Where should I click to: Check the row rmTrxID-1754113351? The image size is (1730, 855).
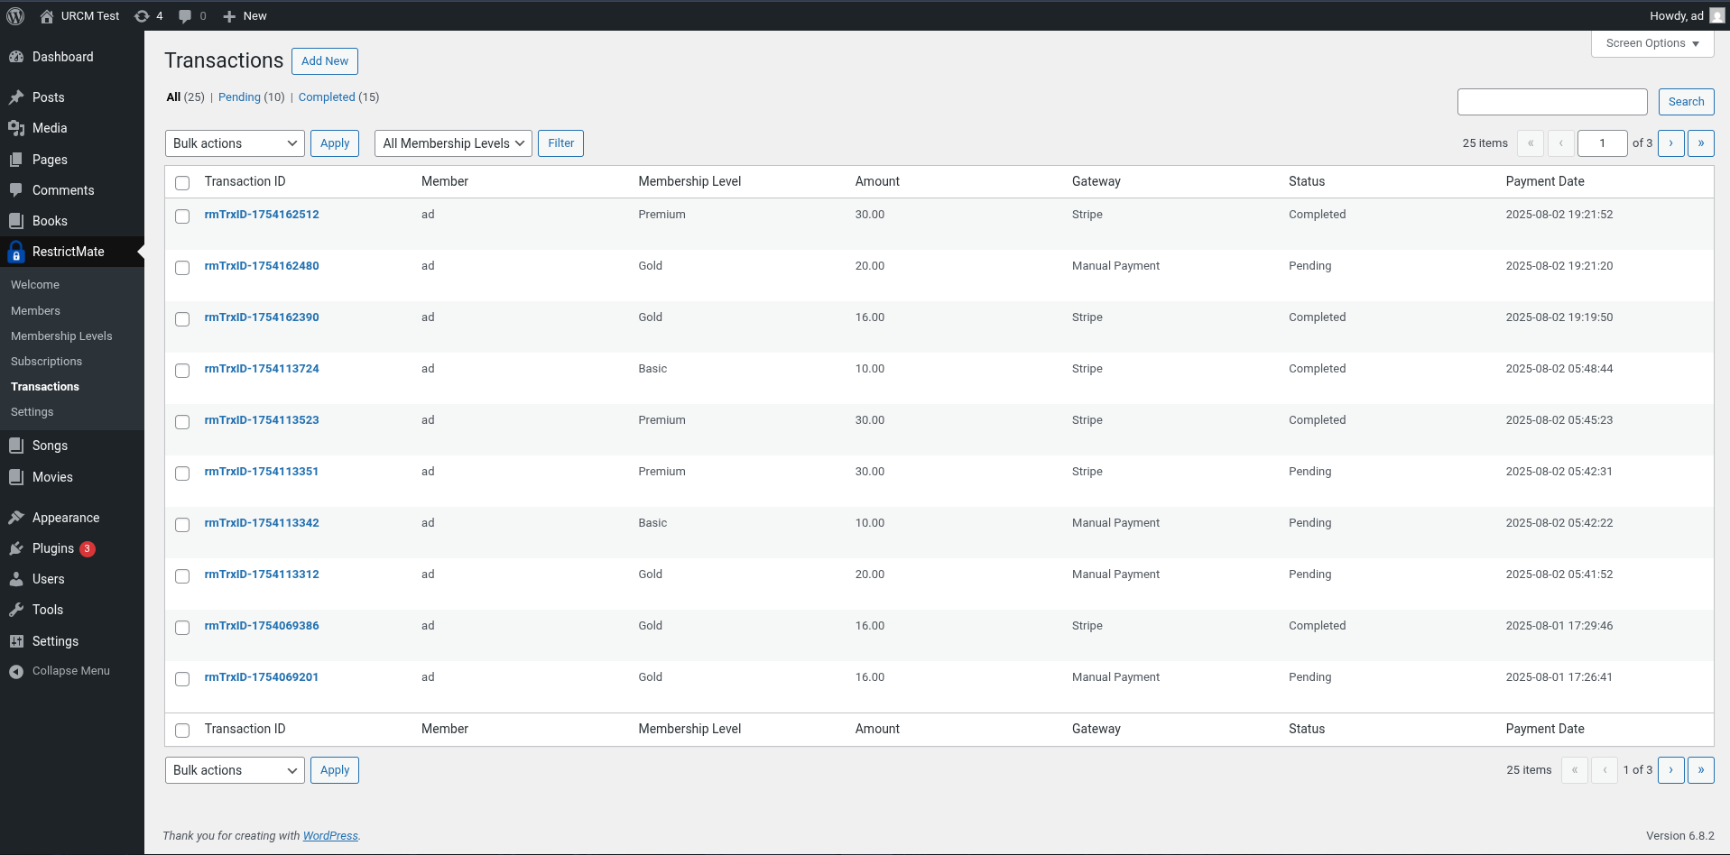pos(182,473)
